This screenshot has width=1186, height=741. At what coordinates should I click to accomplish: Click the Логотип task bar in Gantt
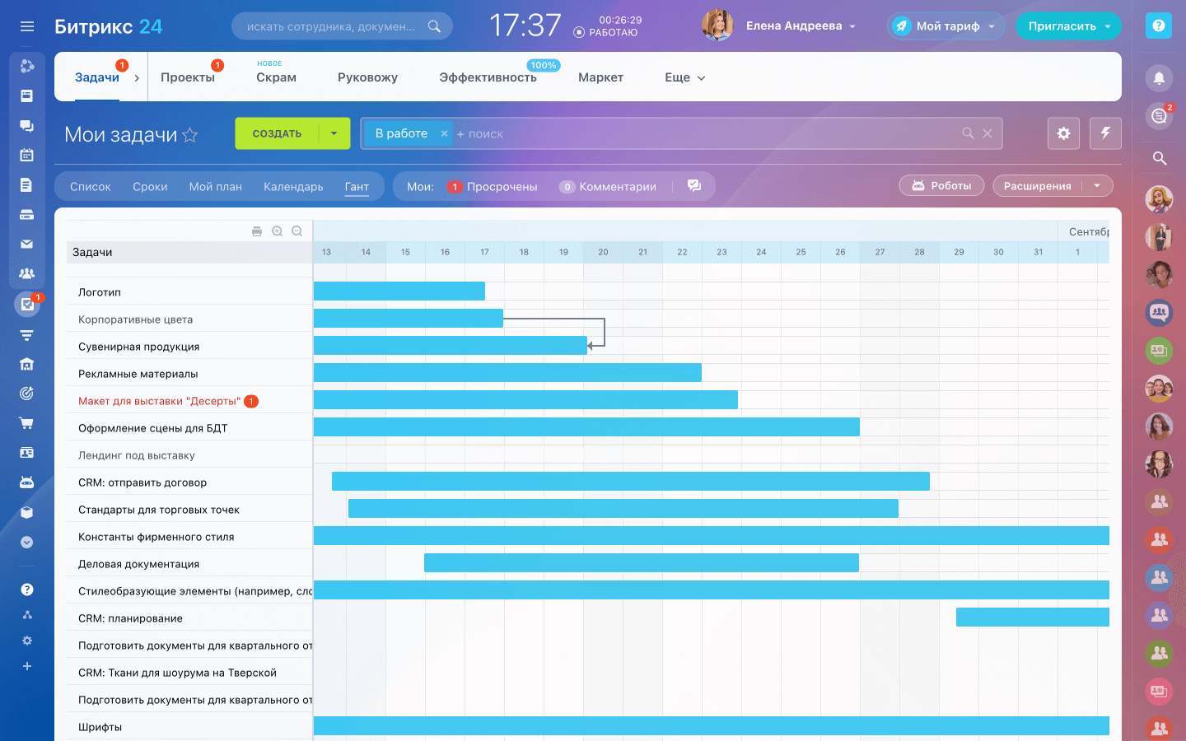[399, 291]
